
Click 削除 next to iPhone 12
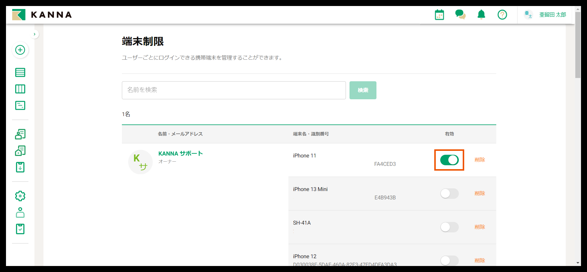tap(480, 260)
